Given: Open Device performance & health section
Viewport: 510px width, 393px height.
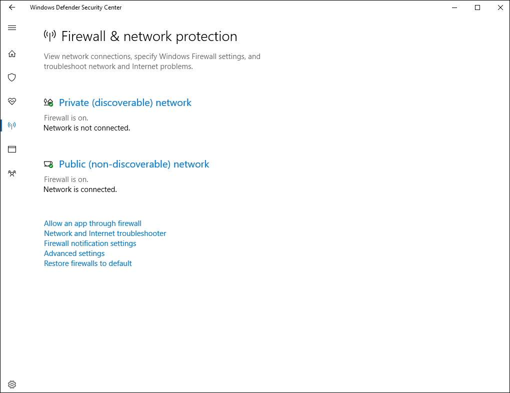Looking at the screenshot, I should click(11, 101).
